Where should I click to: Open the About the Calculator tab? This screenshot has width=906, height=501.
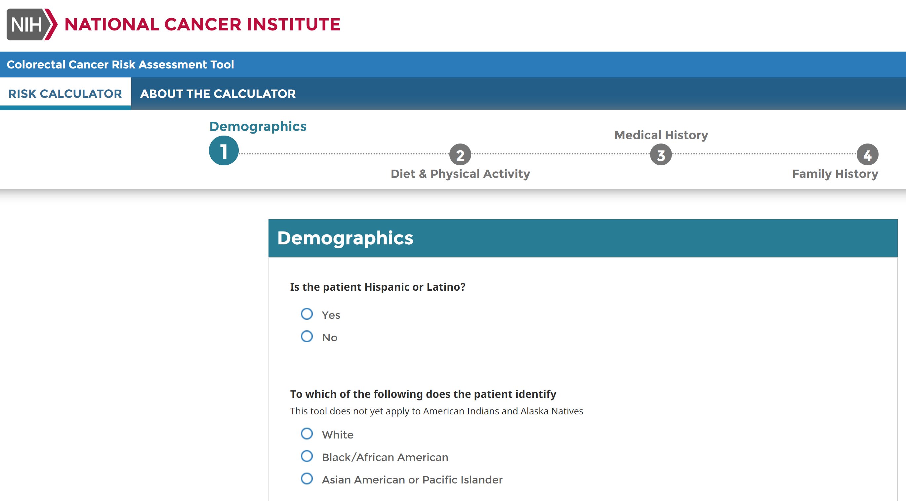point(218,94)
